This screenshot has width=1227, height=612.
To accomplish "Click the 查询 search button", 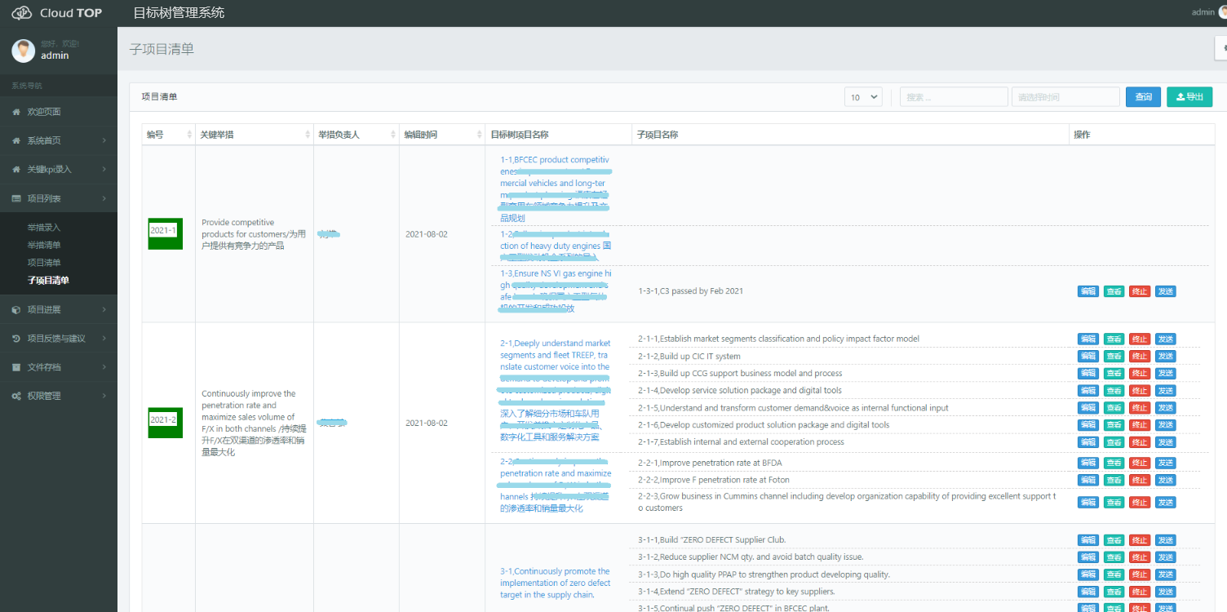I will pos(1143,97).
